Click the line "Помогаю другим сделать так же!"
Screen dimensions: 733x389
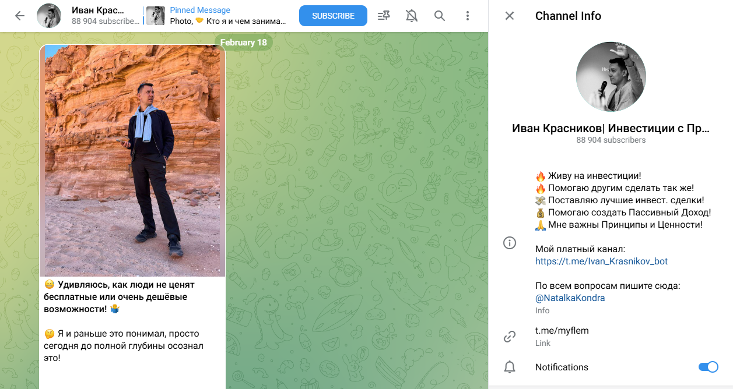pos(615,188)
